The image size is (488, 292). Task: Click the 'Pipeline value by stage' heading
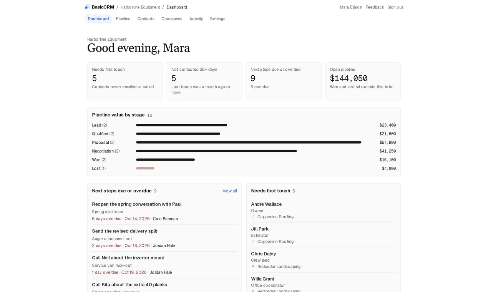pyautogui.click(x=118, y=115)
